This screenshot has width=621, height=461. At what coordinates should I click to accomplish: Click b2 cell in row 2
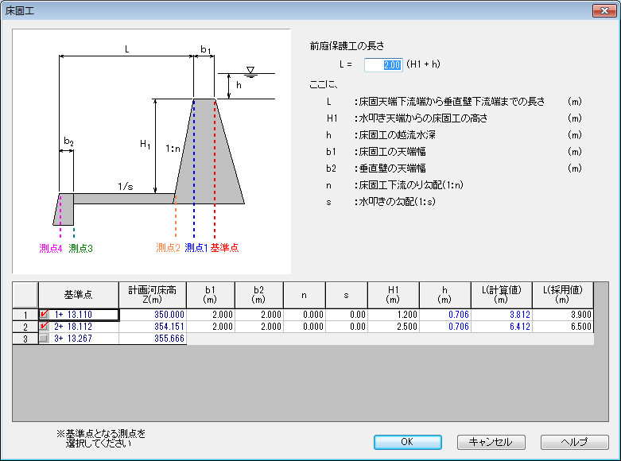[x=259, y=327]
